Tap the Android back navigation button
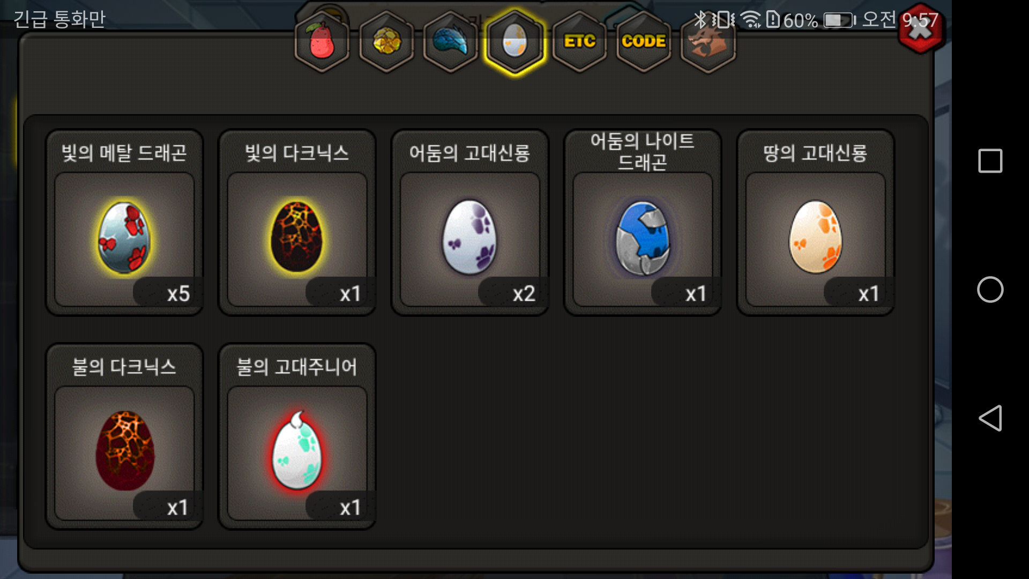Viewport: 1029px width, 579px height. 990,418
